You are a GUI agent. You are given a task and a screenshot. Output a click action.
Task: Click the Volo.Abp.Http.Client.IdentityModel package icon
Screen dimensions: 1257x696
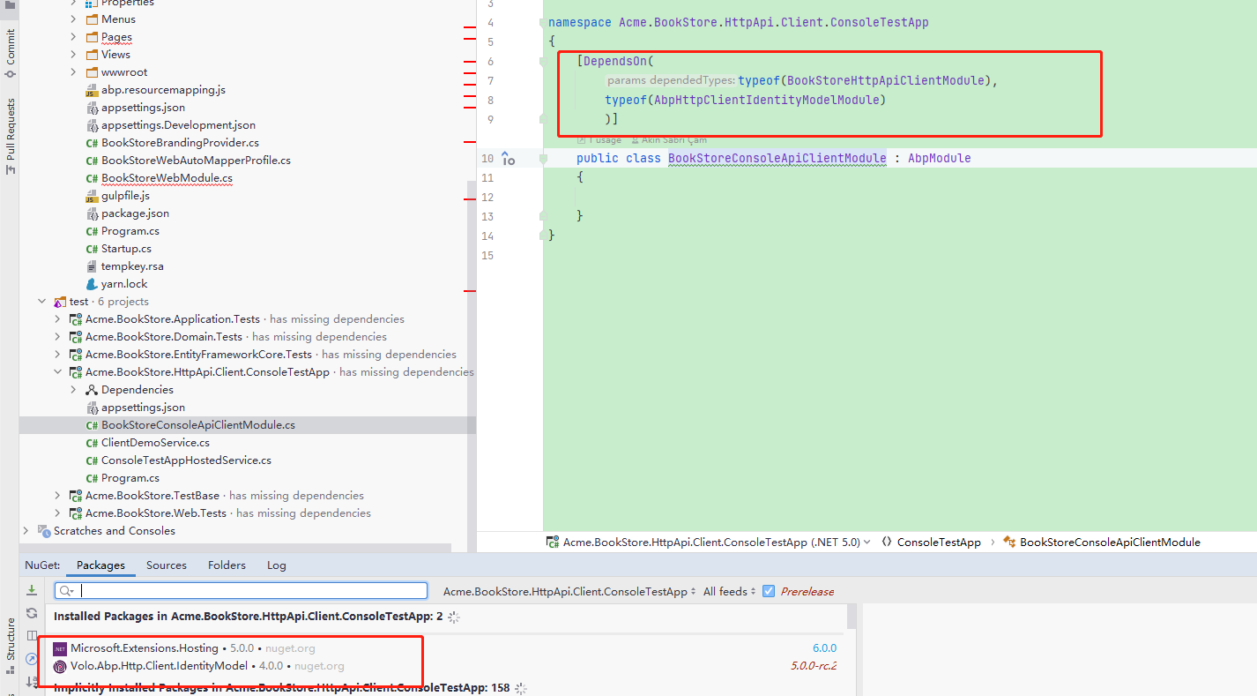[58, 665]
